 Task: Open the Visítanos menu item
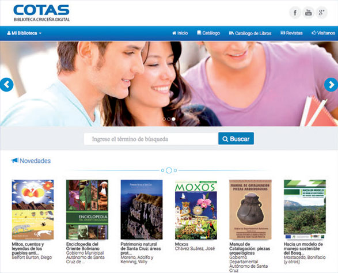point(324,33)
